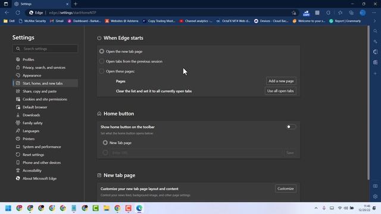Show more bookmarks chevron
The width and height of the screenshot is (381, 214).
(x=374, y=21)
